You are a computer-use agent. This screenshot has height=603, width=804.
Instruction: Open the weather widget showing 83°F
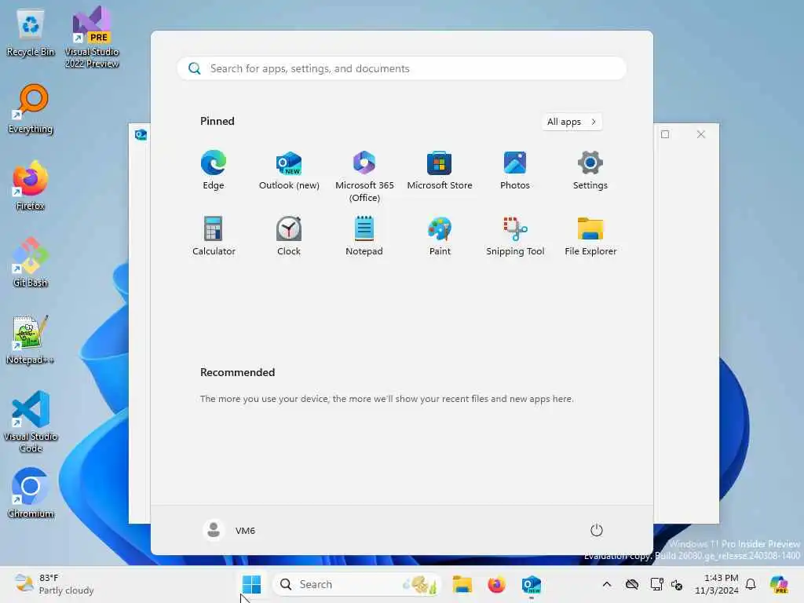click(54, 584)
